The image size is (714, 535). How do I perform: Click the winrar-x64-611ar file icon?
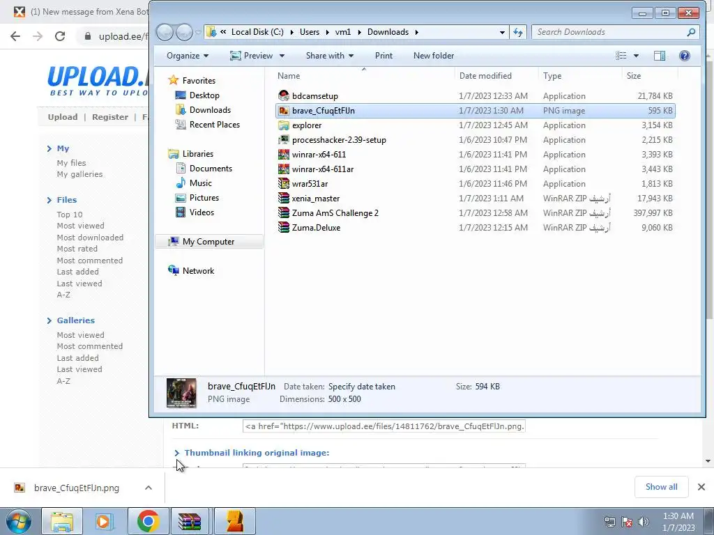(284, 169)
